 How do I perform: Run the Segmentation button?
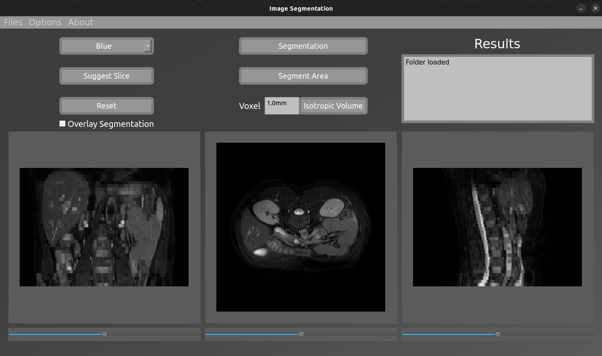(303, 46)
